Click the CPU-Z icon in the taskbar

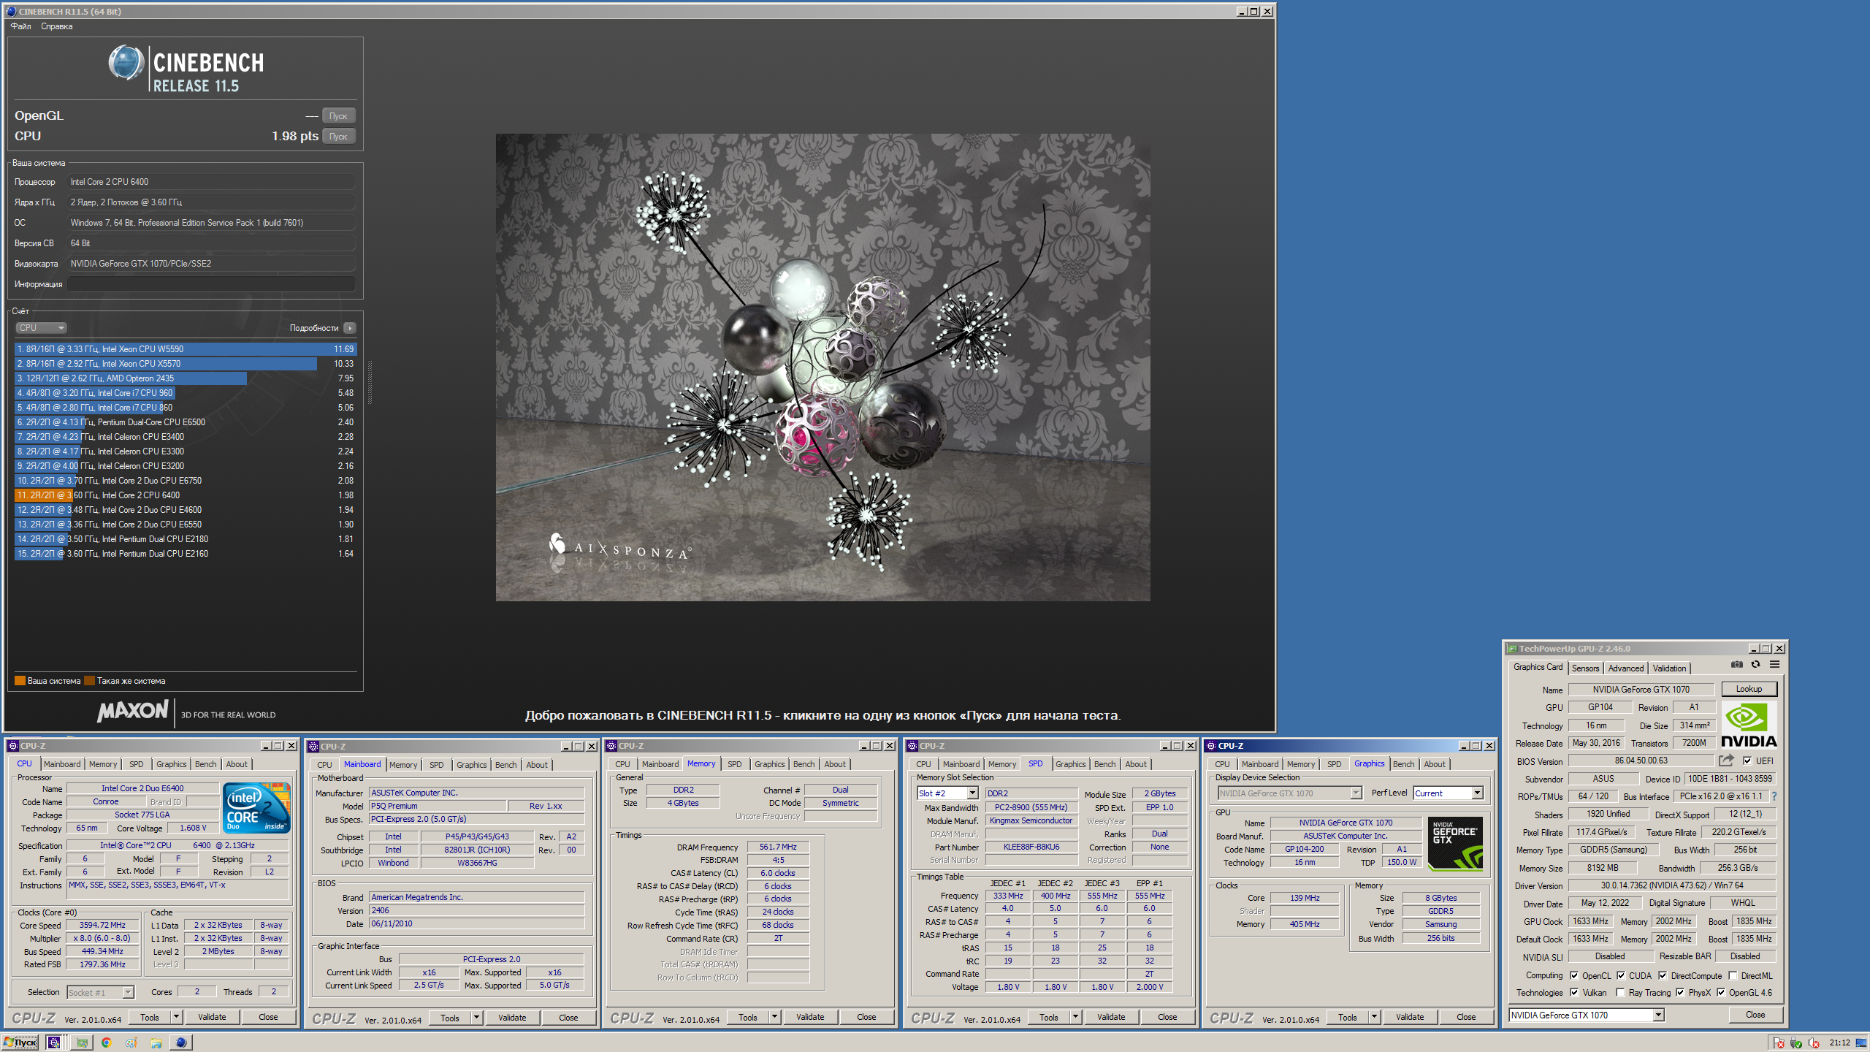(54, 1043)
